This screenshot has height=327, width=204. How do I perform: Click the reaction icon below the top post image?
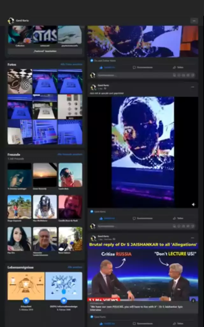92,61
